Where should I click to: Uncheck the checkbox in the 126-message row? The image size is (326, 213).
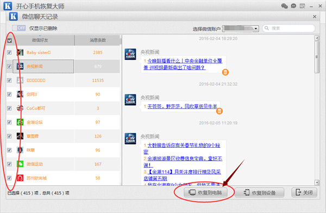(9, 136)
